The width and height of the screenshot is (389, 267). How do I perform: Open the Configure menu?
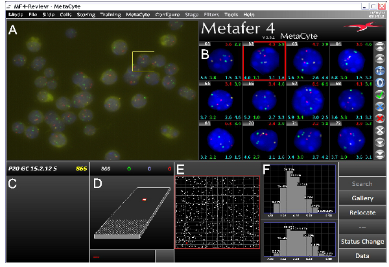168,14
